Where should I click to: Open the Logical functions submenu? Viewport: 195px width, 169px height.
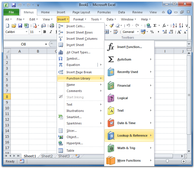pos(129,98)
